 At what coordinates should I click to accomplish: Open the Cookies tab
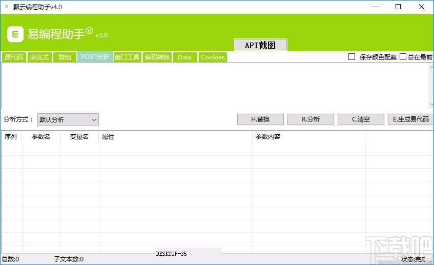coord(213,57)
